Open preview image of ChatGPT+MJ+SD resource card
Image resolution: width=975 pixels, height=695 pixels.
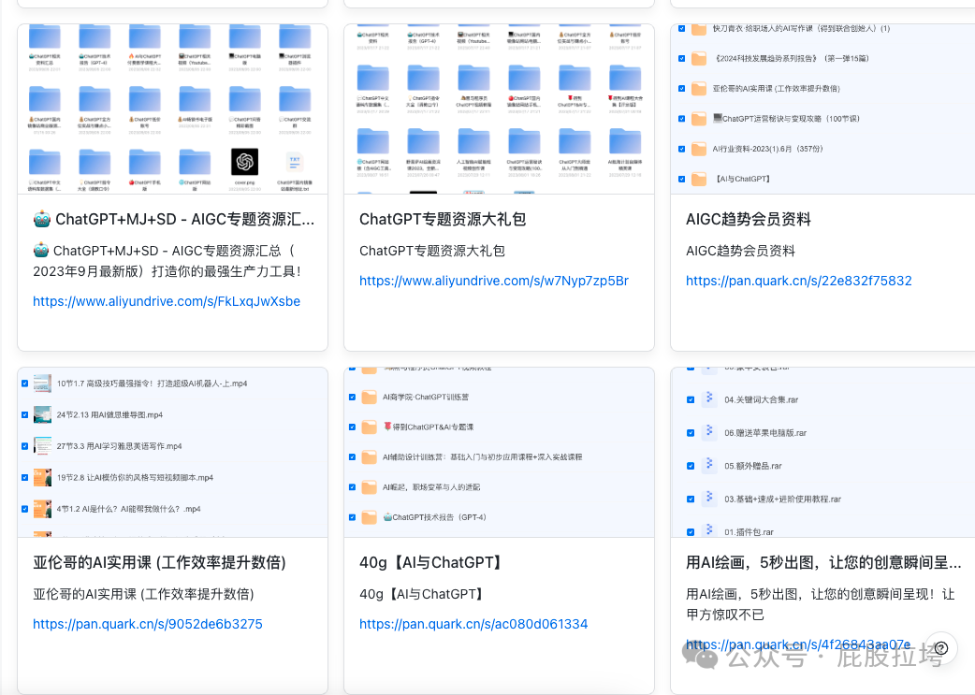point(173,109)
